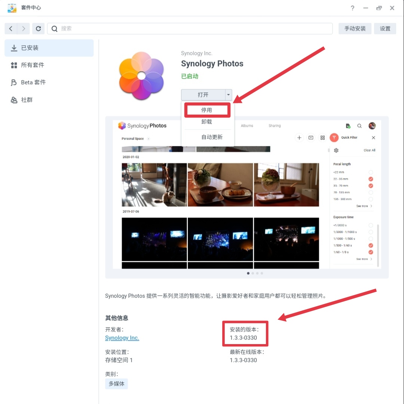
Task: Click the red Quick Filter funnel icon
Action: pos(334,138)
